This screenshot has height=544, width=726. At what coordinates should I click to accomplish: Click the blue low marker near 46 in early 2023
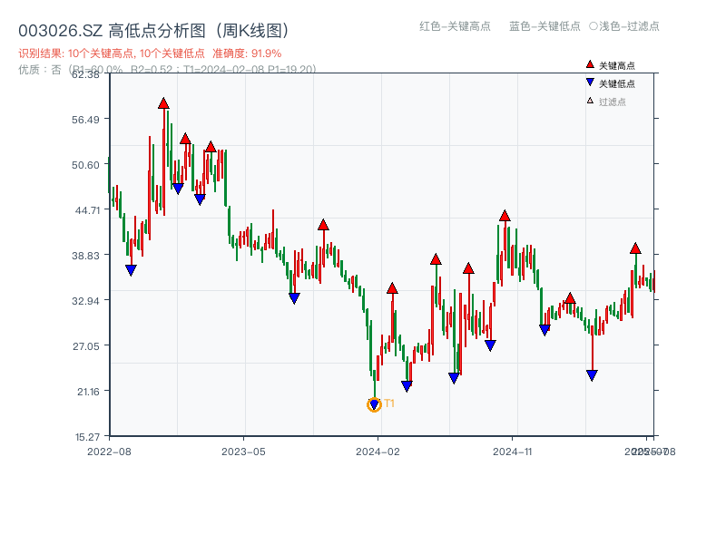(x=200, y=199)
